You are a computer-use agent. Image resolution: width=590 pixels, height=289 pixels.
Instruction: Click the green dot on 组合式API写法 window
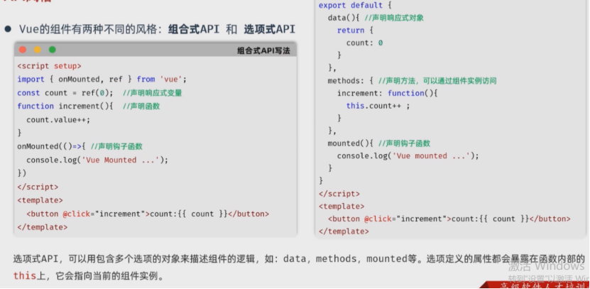[x=53, y=50]
